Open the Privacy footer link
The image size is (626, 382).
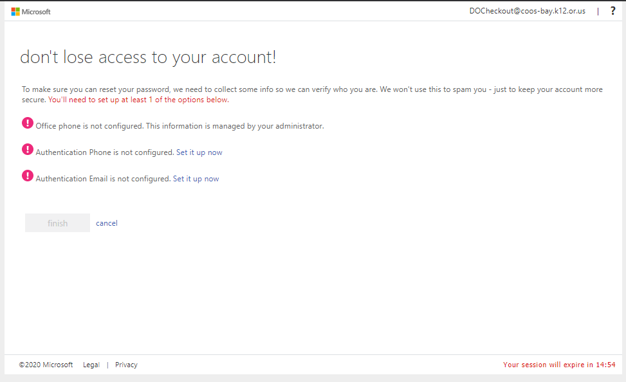click(126, 365)
